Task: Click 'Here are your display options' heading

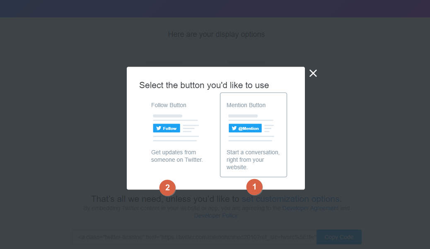Action: click(x=216, y=34)
